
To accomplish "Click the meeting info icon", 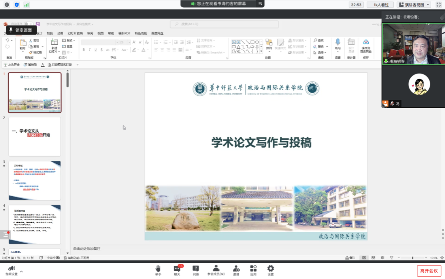I will [x=7, y=5].
